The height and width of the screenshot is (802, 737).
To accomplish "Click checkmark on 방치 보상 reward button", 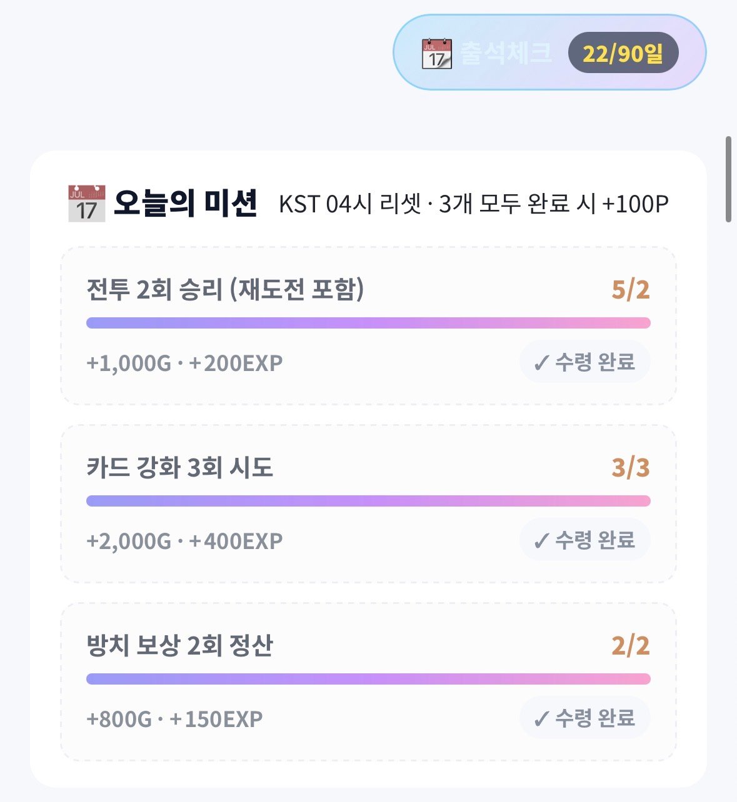I will click(541, 719).
